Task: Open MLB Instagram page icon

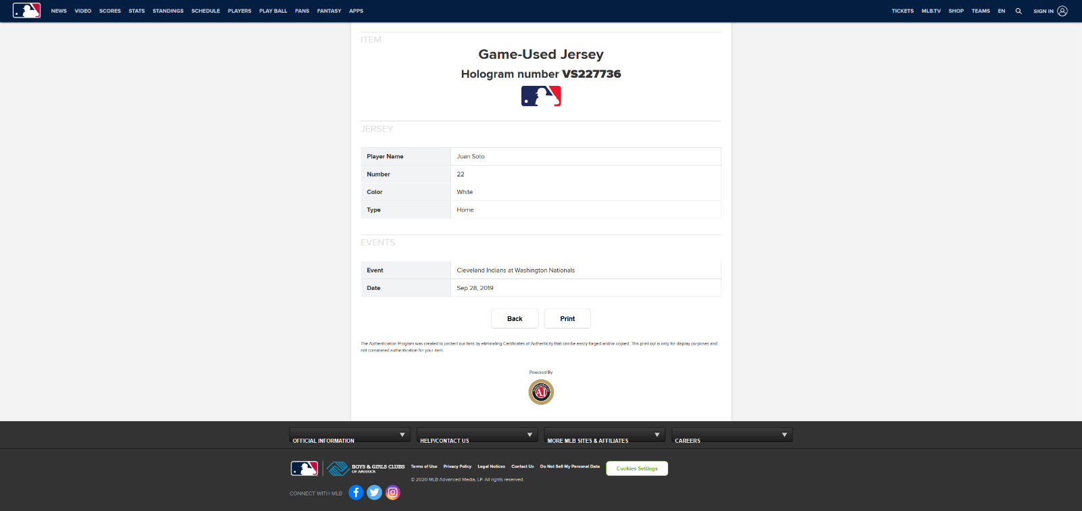Action: coord(393,493)
